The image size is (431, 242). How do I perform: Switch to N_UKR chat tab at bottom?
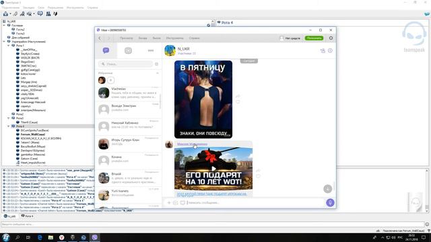click(10, 216)
